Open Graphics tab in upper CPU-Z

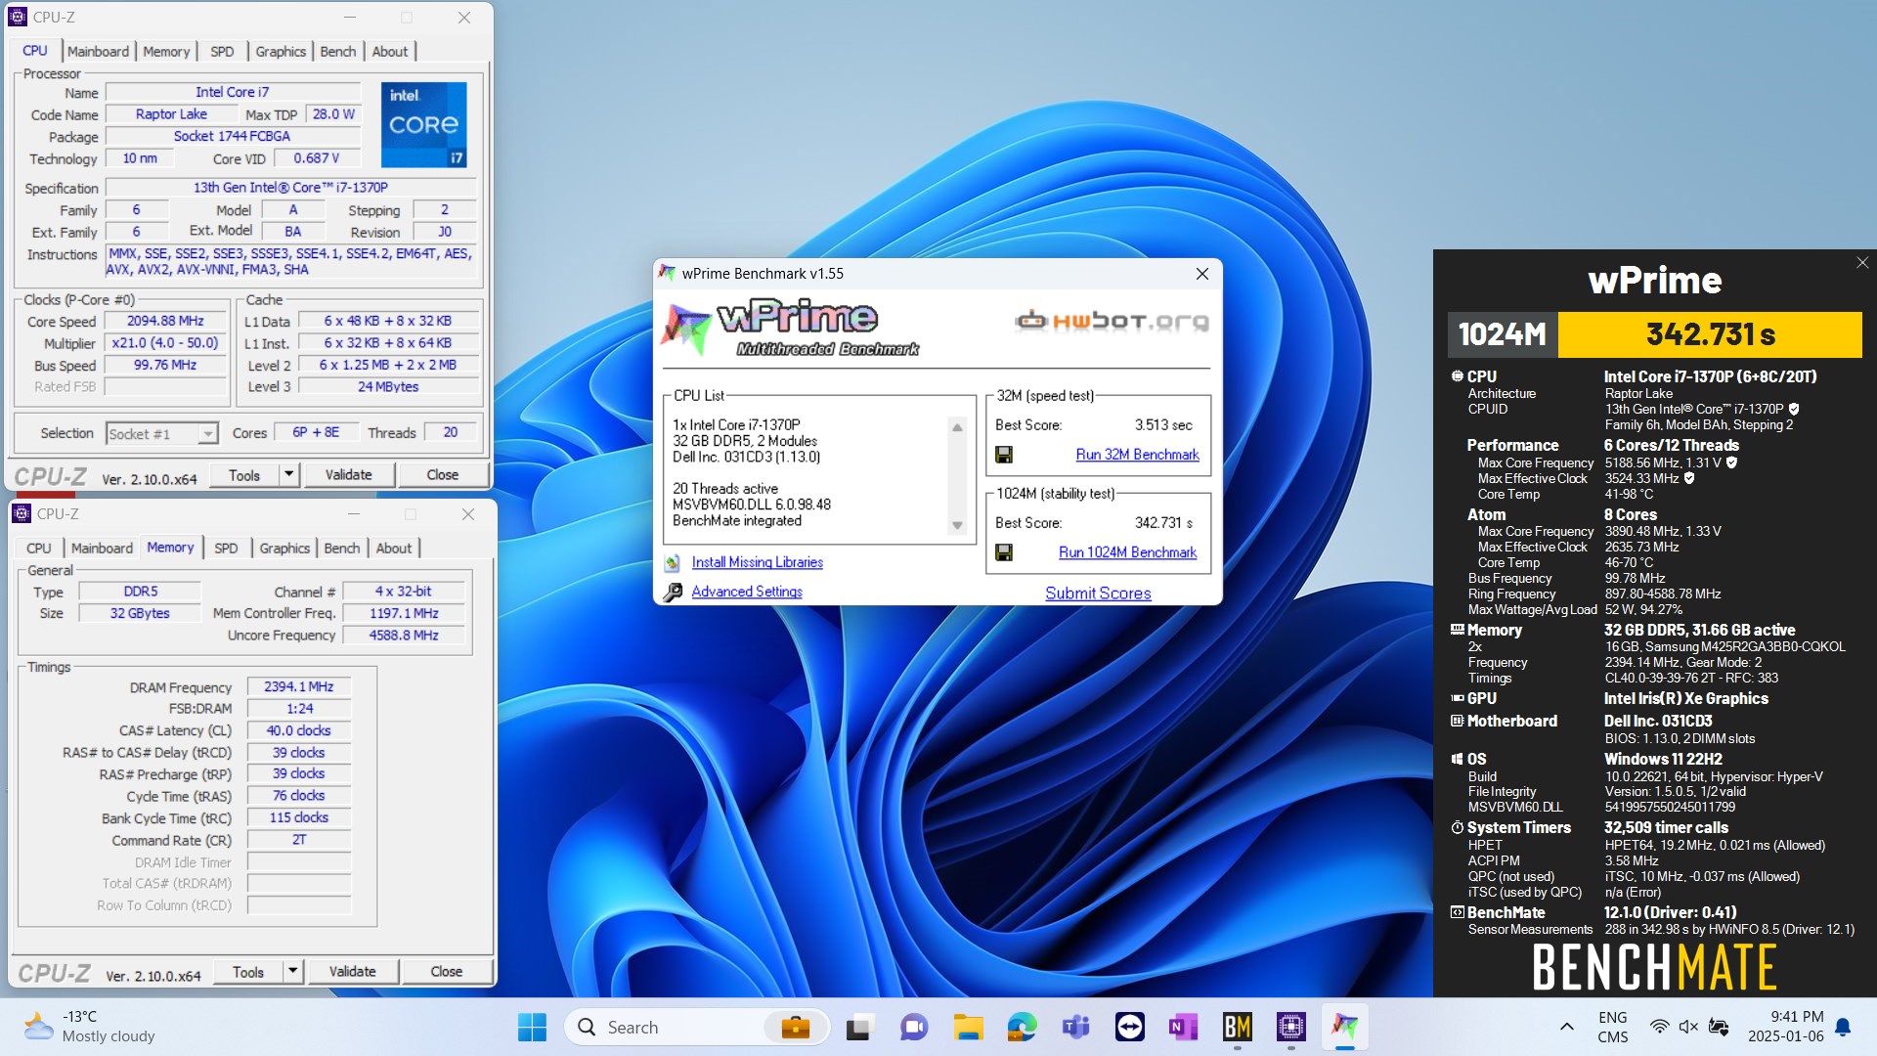pyautogui.click(x=281, y=52)
